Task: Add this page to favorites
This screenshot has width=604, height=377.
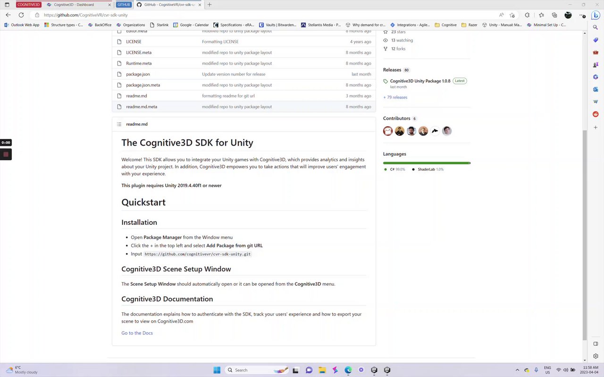Action: coord(512,15)
